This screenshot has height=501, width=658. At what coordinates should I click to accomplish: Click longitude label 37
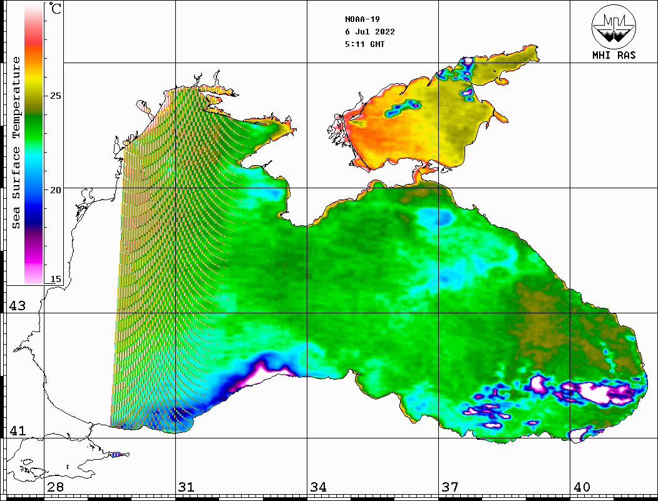(450, 487)
